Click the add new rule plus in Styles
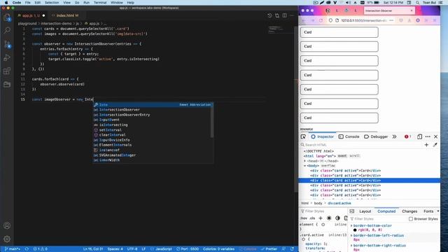 [321, 218]
